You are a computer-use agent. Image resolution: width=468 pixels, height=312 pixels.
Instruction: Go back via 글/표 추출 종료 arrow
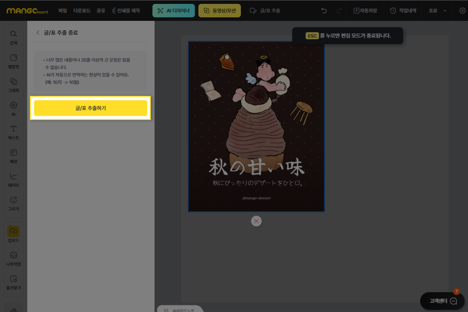(x=38, y=32)
